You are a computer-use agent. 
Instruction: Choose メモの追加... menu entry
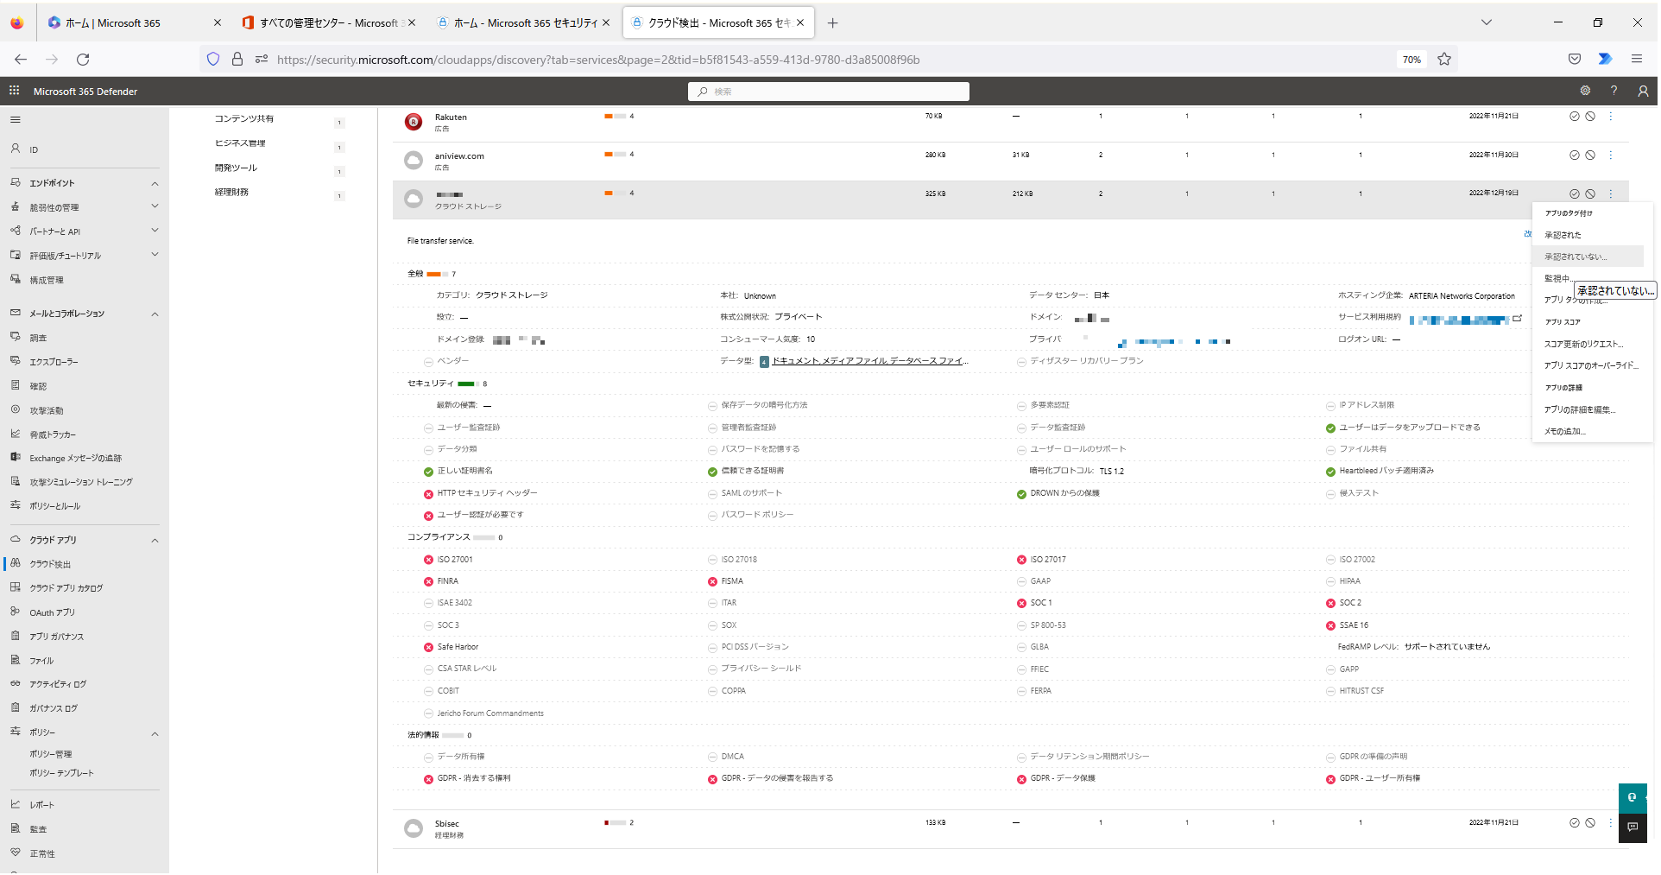coord(1564,431)
